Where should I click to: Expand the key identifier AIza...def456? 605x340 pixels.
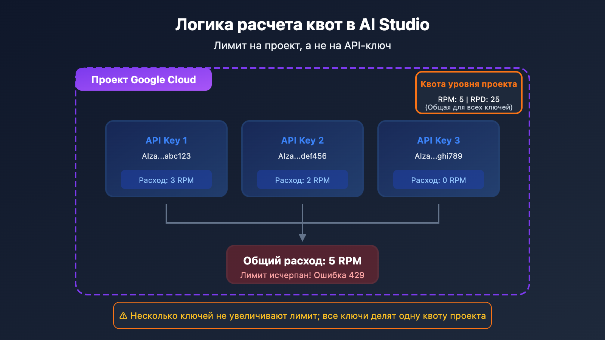[x=302, y=156]
